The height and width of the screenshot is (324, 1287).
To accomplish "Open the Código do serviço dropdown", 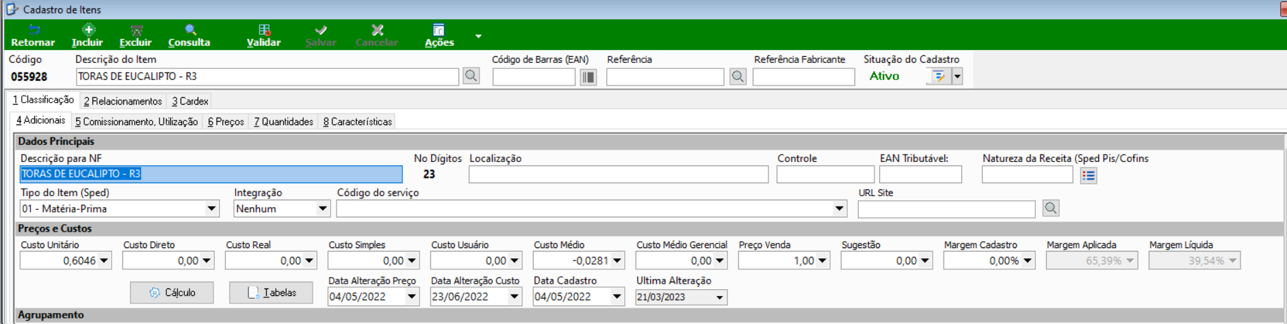I will [x=839, y=208].
